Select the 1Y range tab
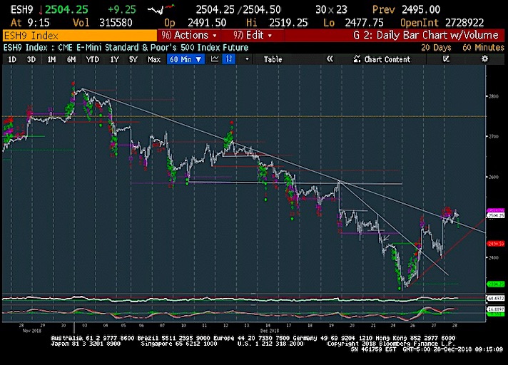Screen dimensions: 508x365 click(x=114, y=59)
